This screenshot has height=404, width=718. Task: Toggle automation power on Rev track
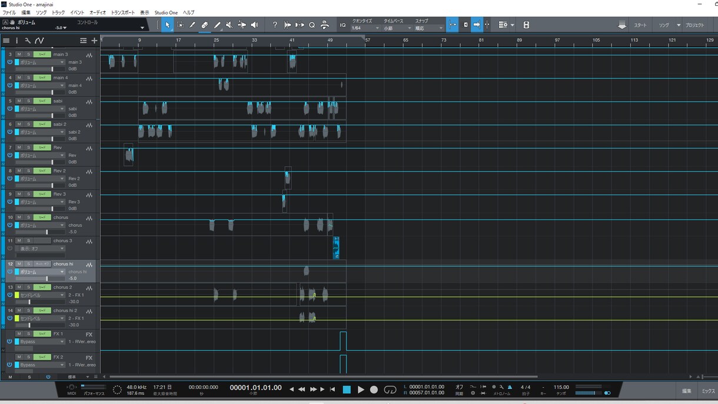[x=10, y=155]
